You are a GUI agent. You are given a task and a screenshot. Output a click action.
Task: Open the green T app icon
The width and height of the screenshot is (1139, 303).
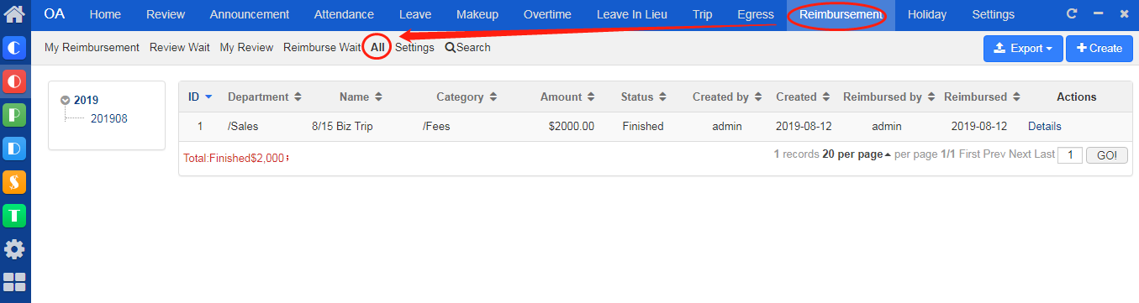(15, 216)
